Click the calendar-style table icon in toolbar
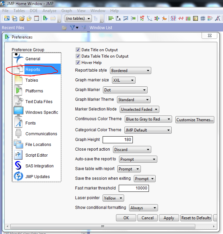This screenshot has height=234, width=223. [x=37, y=18]
